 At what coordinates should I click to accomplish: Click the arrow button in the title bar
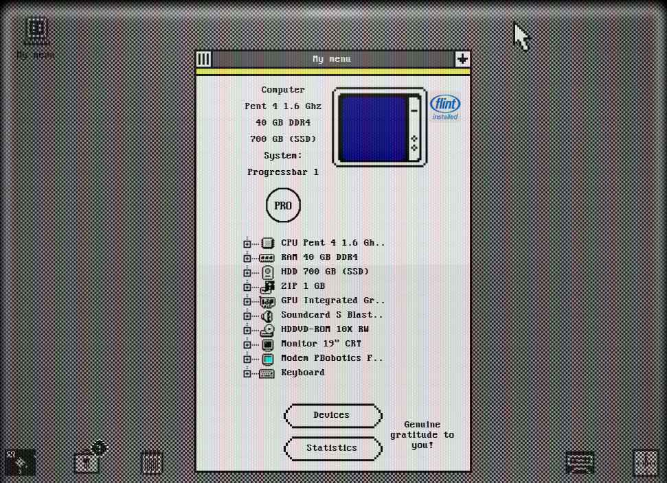coord(462,59)
